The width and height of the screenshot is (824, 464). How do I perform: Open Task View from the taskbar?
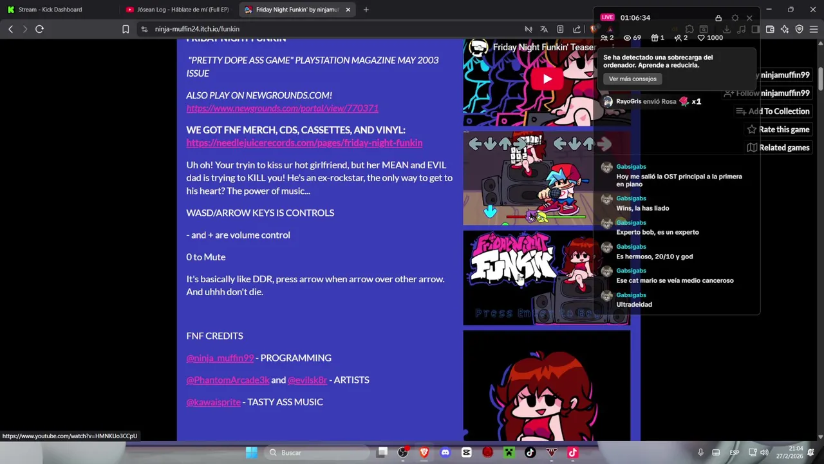[x=382, y=452]
